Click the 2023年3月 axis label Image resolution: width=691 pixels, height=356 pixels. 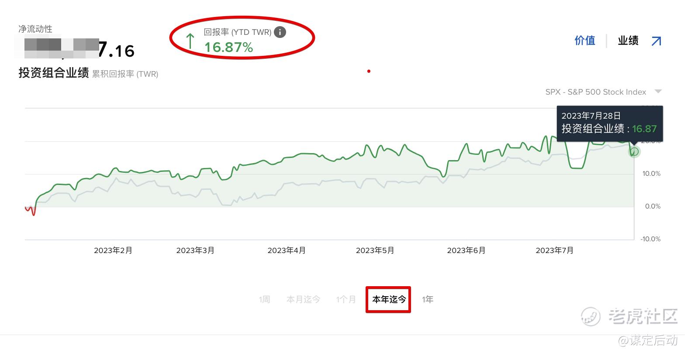pos(195,250)
